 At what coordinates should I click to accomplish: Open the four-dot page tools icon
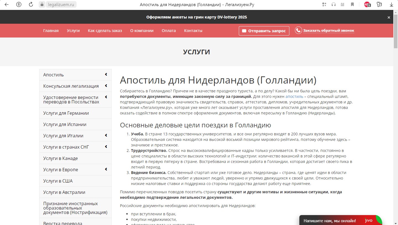point(324,4)
